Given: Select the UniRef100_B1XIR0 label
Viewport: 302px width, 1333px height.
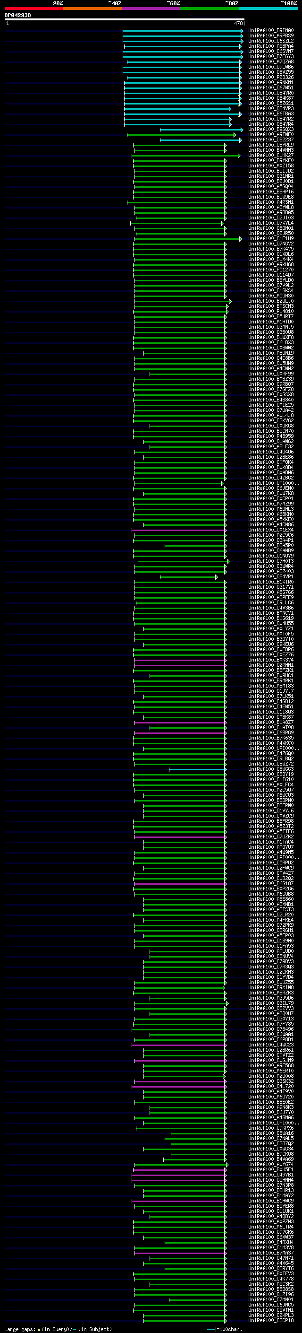Looking at the screenshot, I should 270,582.
